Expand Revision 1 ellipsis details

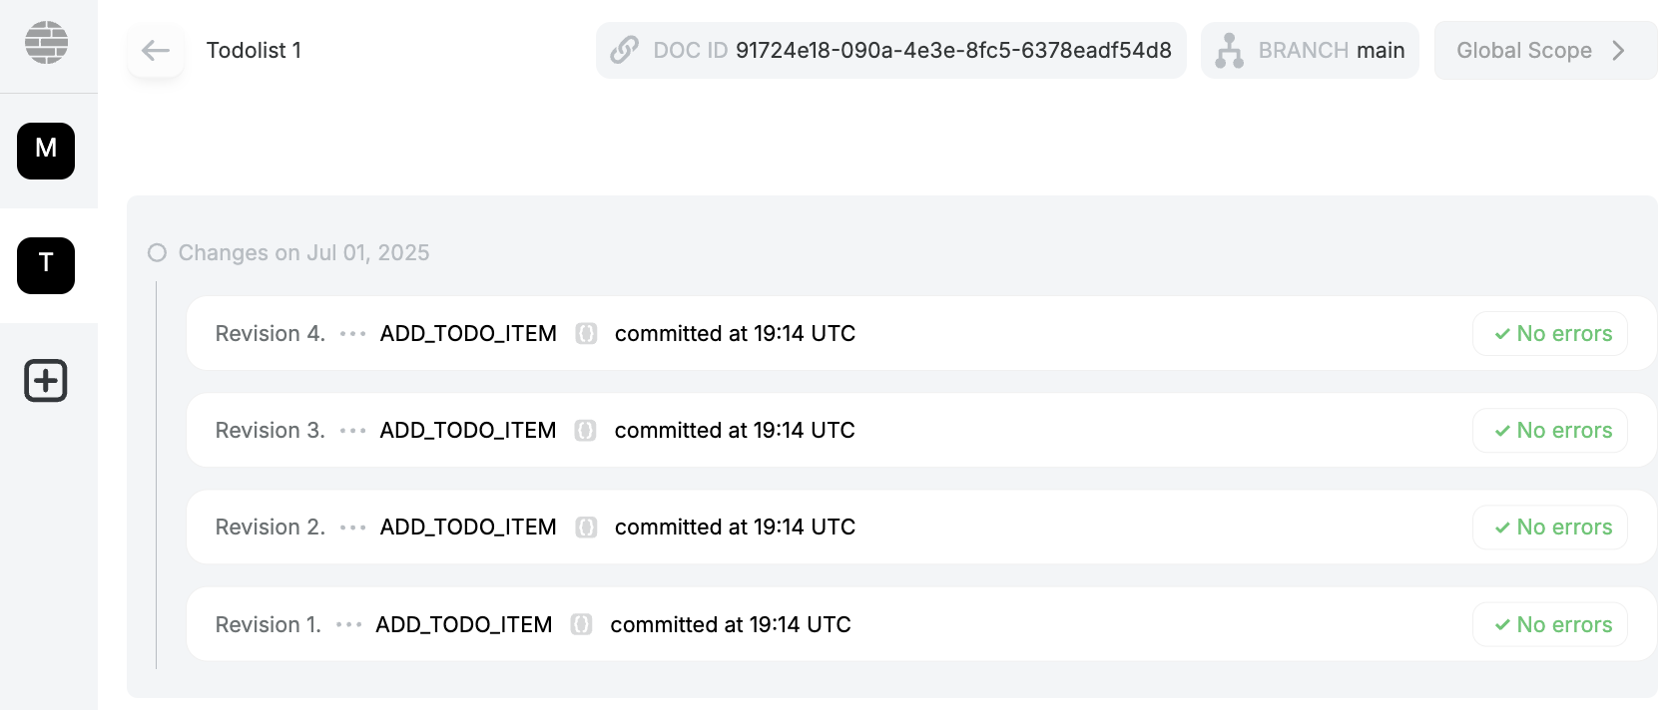tap(348, 625)
